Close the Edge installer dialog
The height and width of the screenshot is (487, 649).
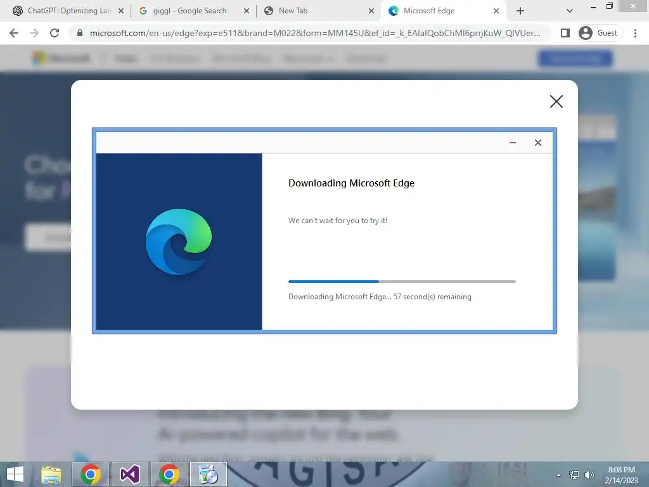click(538, 143)
